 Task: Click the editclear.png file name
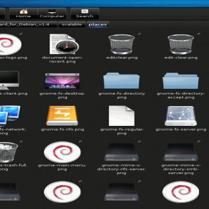point(122,57)
